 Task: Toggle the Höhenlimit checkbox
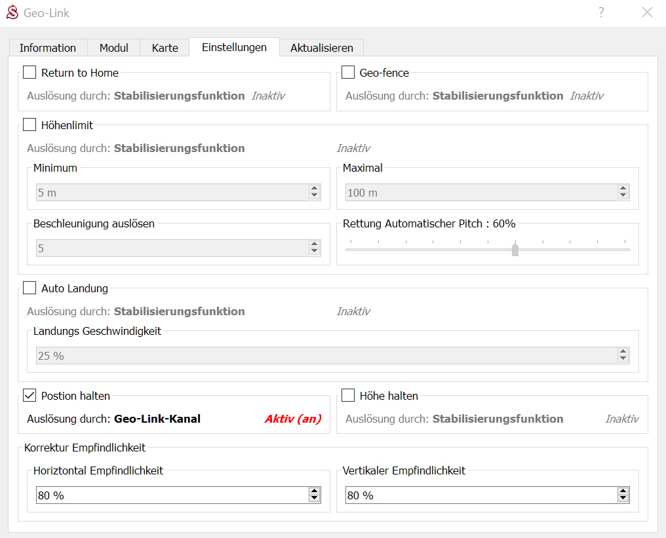pyautogui.click(x=30, y=125)
